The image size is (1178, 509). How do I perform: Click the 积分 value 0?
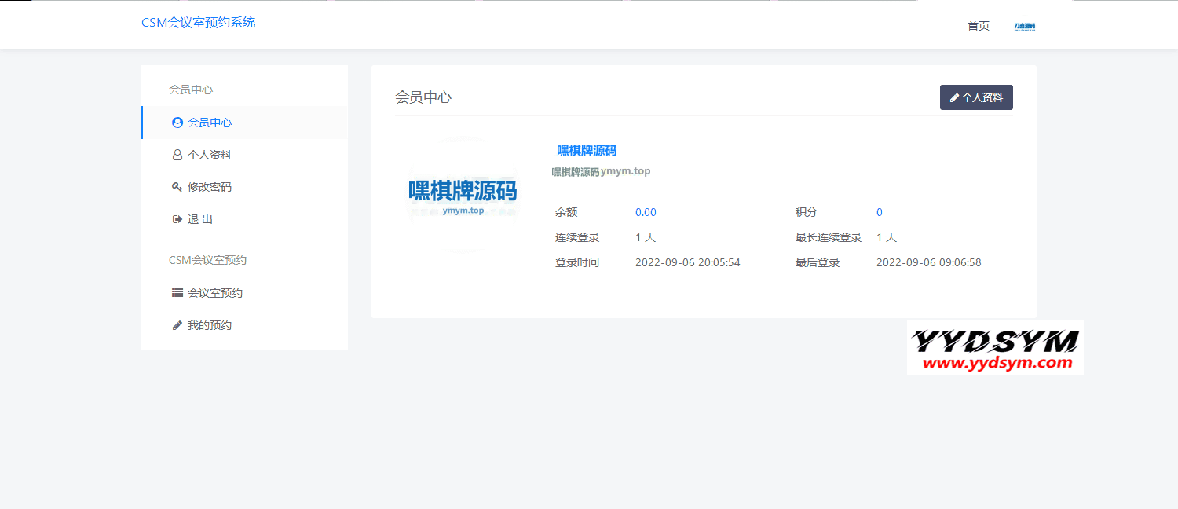[880, 212]
